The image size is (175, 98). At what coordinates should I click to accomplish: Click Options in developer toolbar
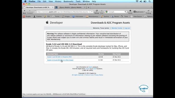149,16
